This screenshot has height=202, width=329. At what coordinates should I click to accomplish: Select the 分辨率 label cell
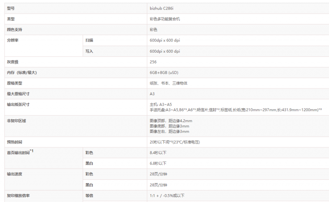click(x=13, y=40)
